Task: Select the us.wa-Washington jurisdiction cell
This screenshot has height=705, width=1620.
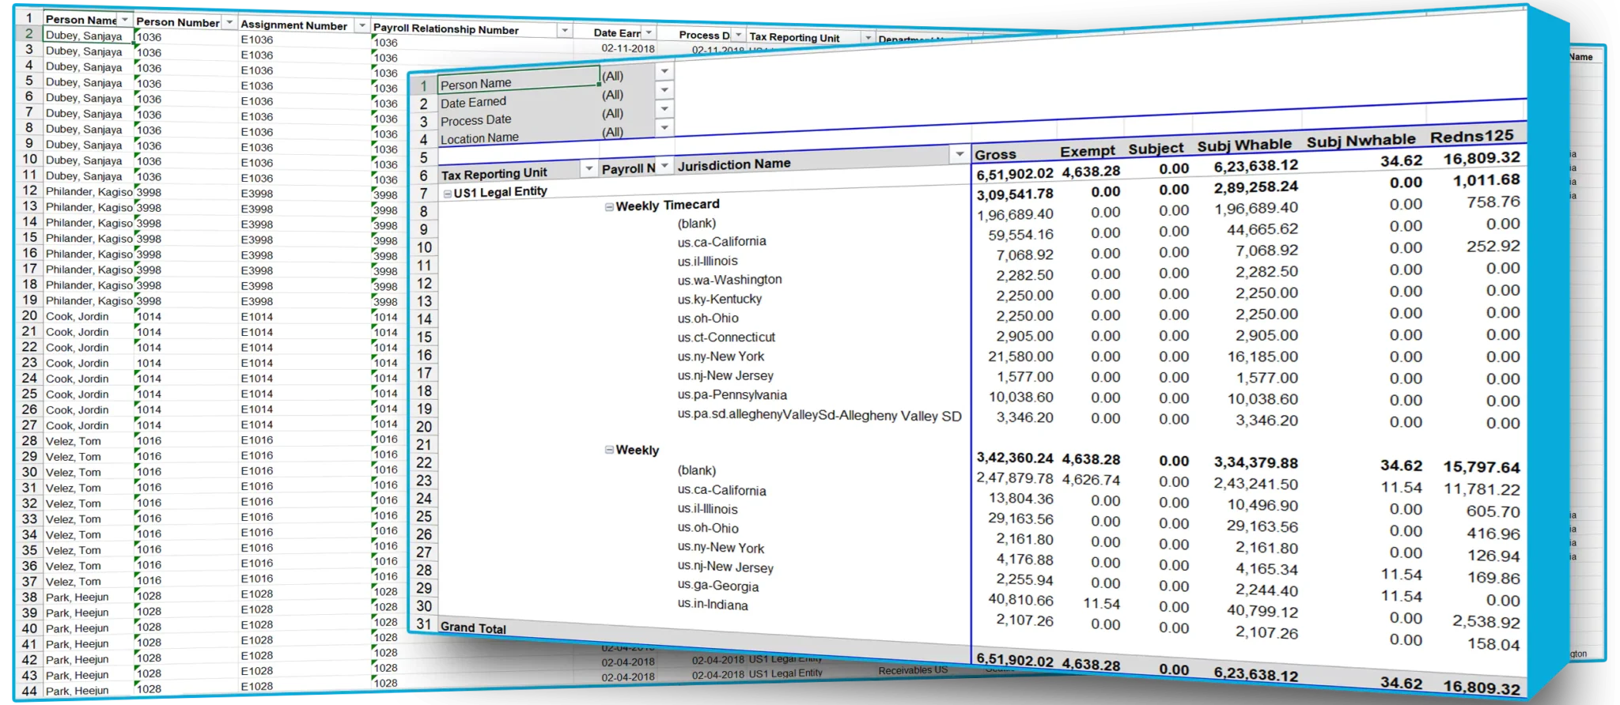Action: tap(729, 280)
